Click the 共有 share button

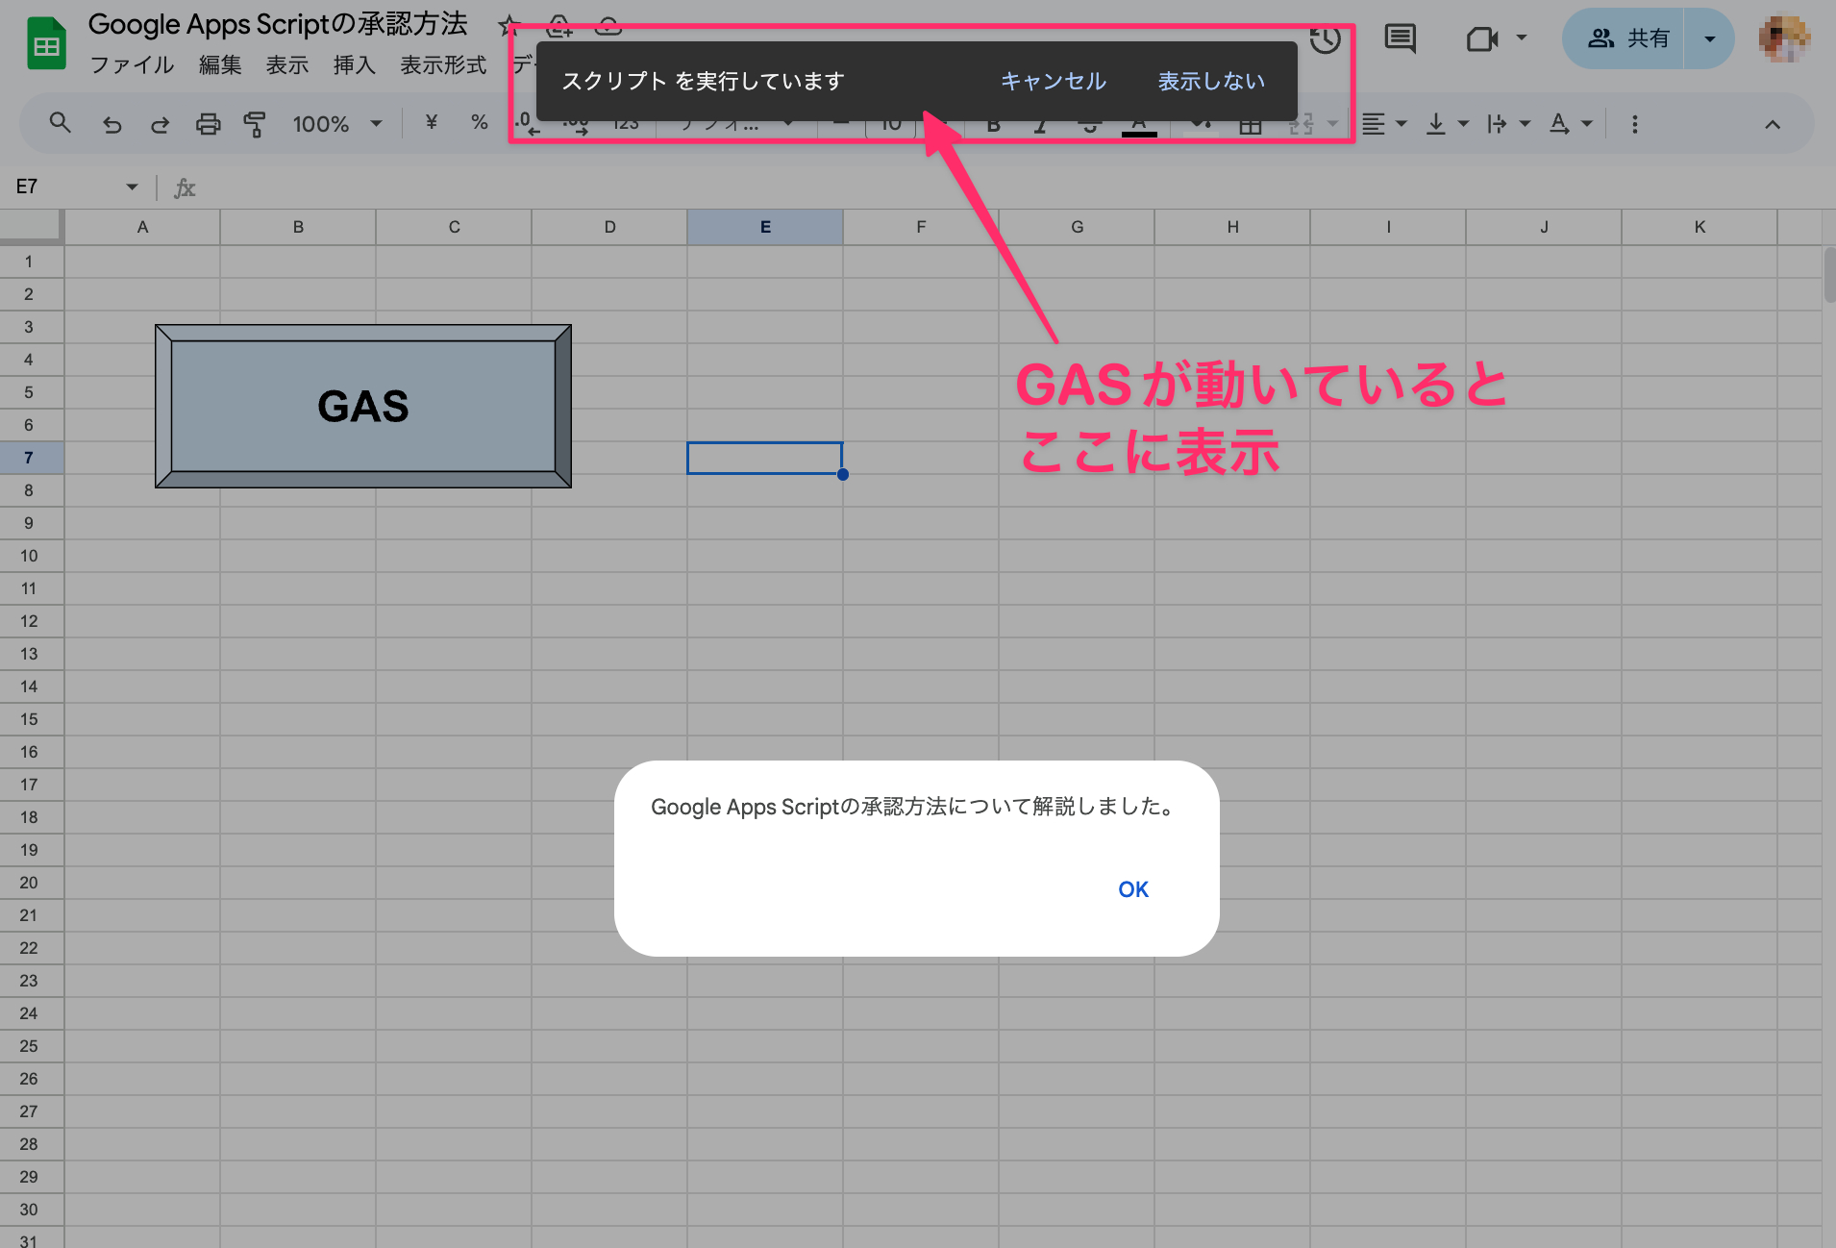(x=1625, y=38)
